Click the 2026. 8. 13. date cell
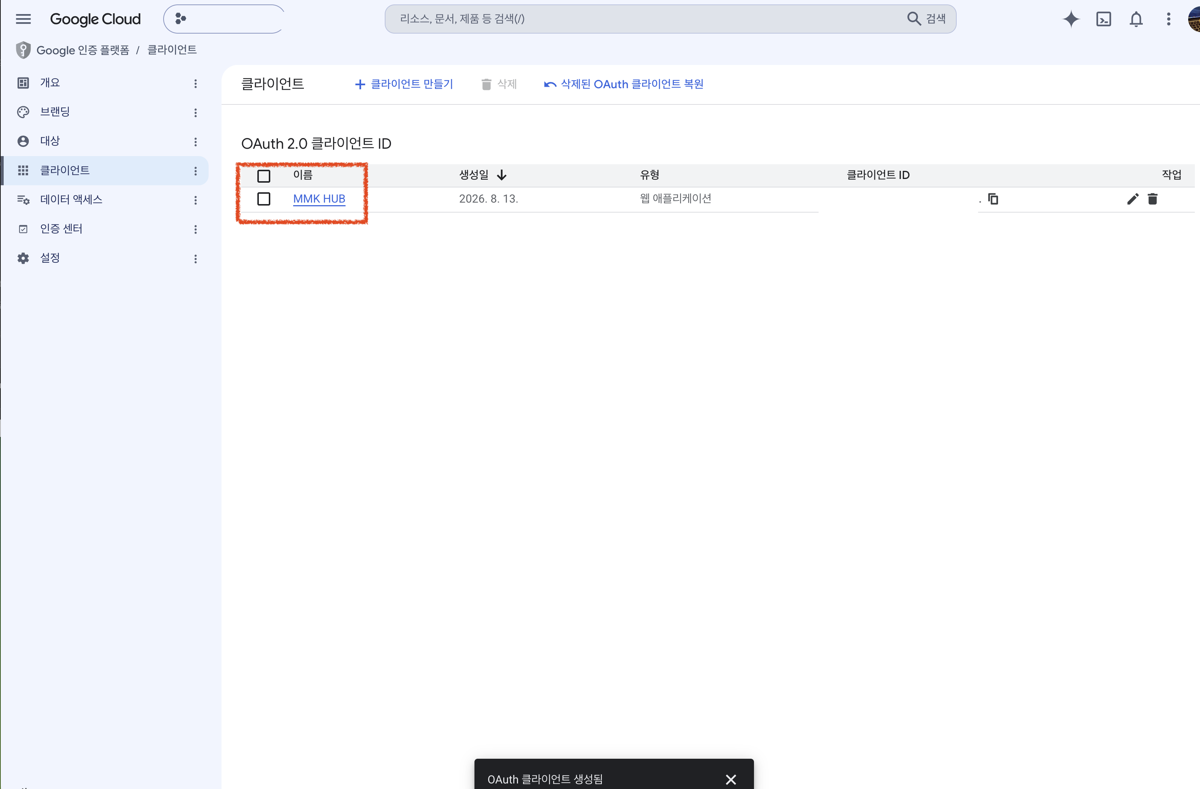The height and width of the screenshot is (789, 1200). [x=488, y=199]
